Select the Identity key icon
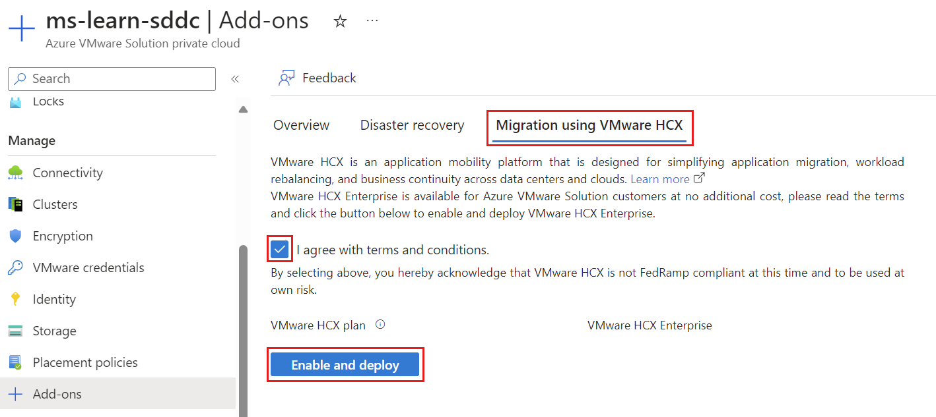This screenshot has width=936, height=417. tap(15, 298)
